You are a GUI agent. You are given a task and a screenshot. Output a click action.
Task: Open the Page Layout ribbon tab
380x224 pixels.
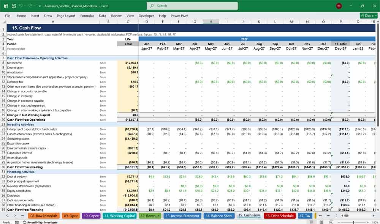tap(66, 16)
